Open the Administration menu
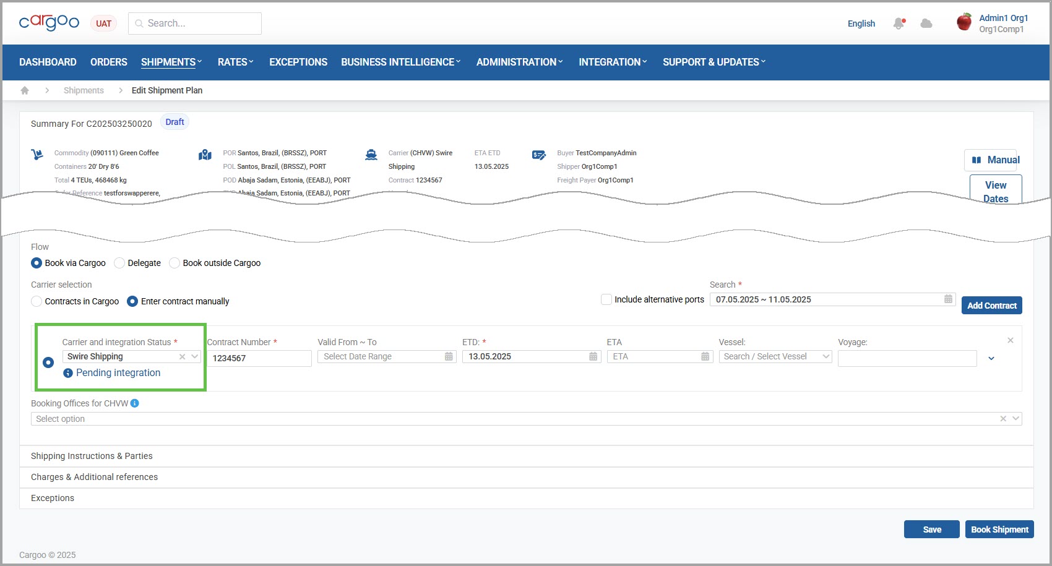The image size is (1052, 566). pyautogui.click(x=519, y=62)
